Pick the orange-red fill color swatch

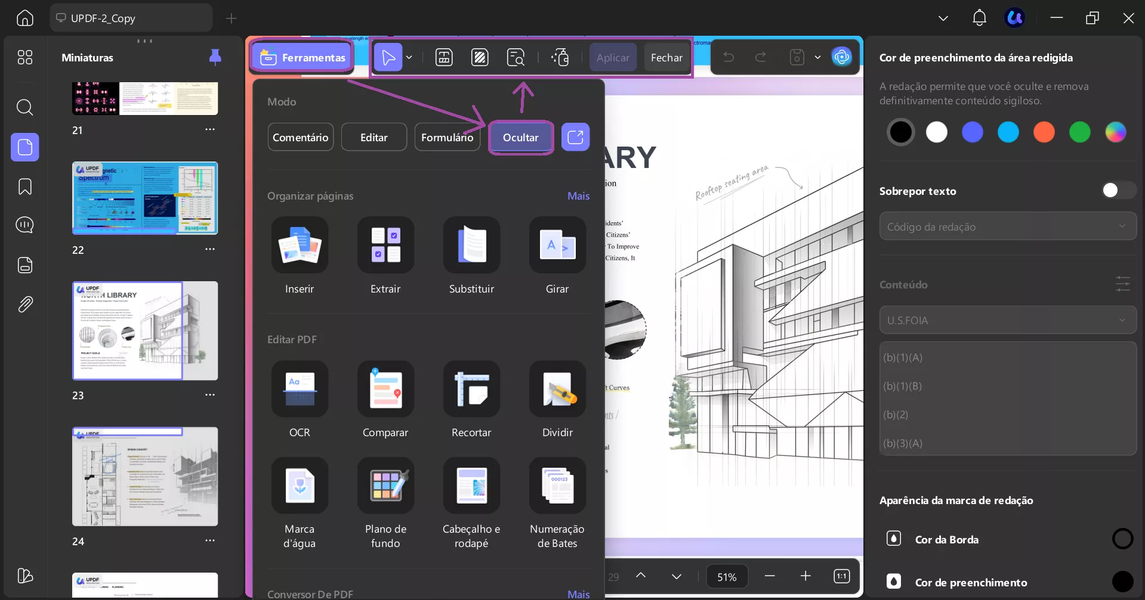tap(1044, 132)
